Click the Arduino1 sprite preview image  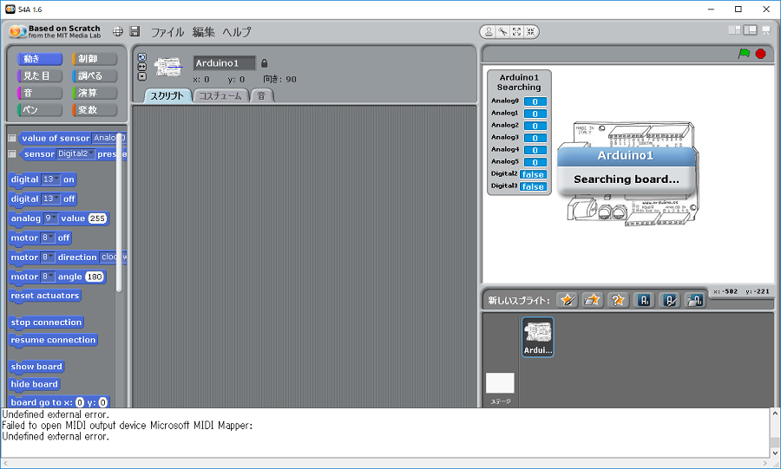(x=167, y=67)
